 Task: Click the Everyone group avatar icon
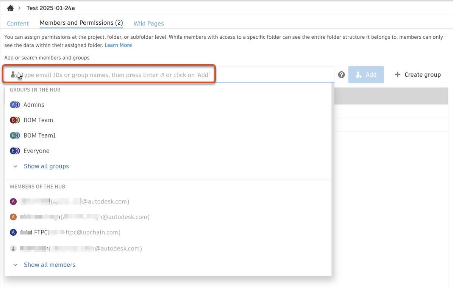pyautogui.click(x=15, y=151)
